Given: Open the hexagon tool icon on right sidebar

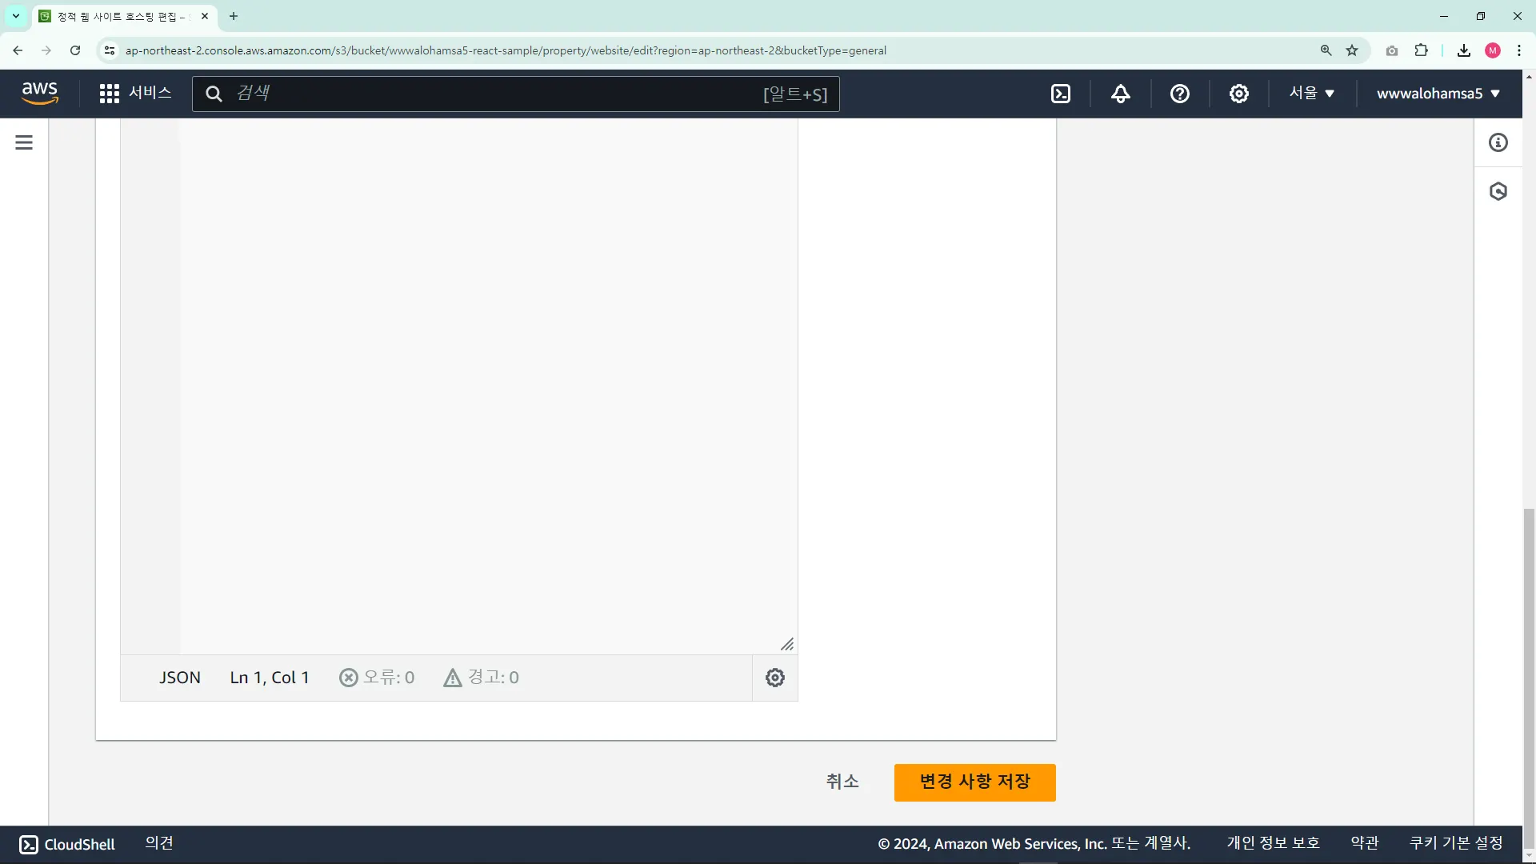Looking at the screenshot, I should 1498,191.
